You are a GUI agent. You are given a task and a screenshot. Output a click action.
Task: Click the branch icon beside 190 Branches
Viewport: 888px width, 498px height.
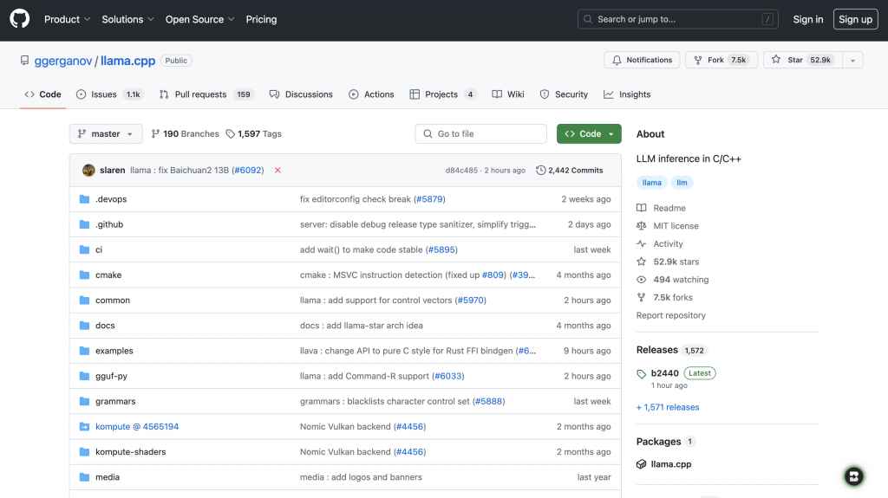pyautogui.click(x=155, y=133)
